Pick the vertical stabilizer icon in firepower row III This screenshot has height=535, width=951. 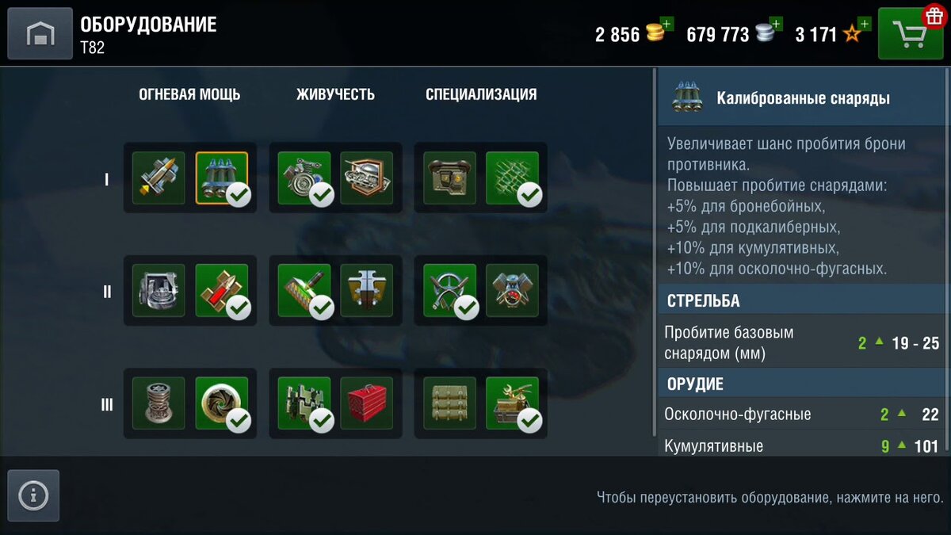(x=158, y=403)
